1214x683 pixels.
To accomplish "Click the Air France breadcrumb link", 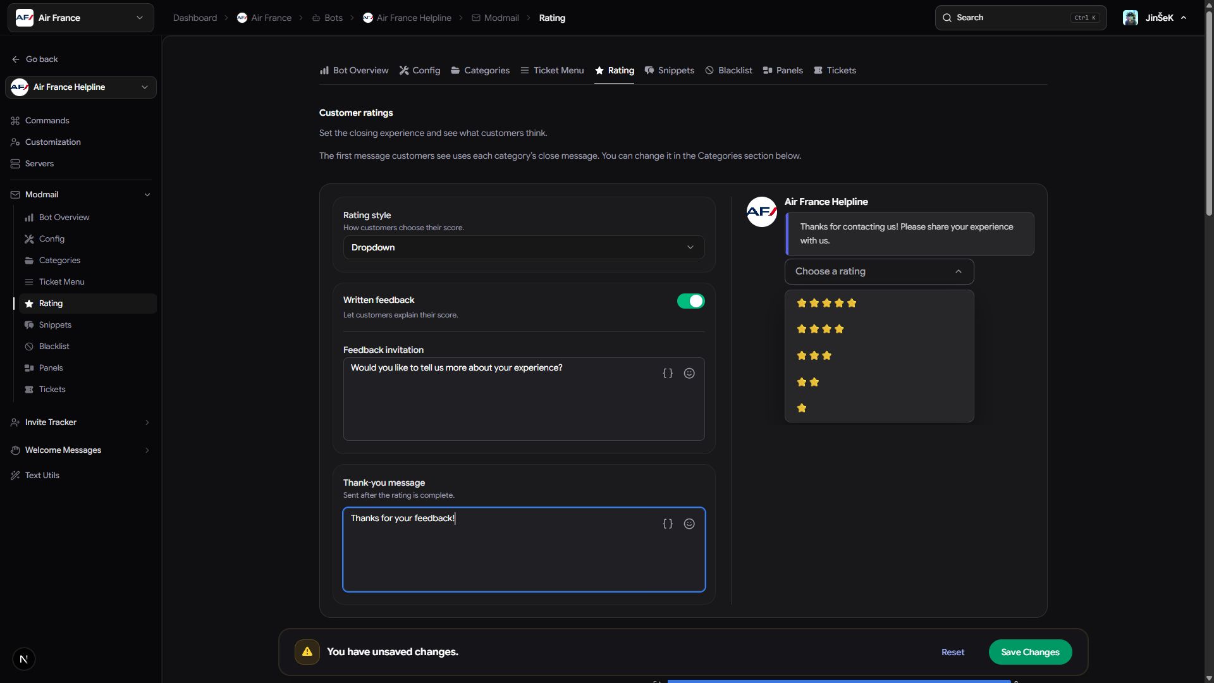I will point(264,18).
